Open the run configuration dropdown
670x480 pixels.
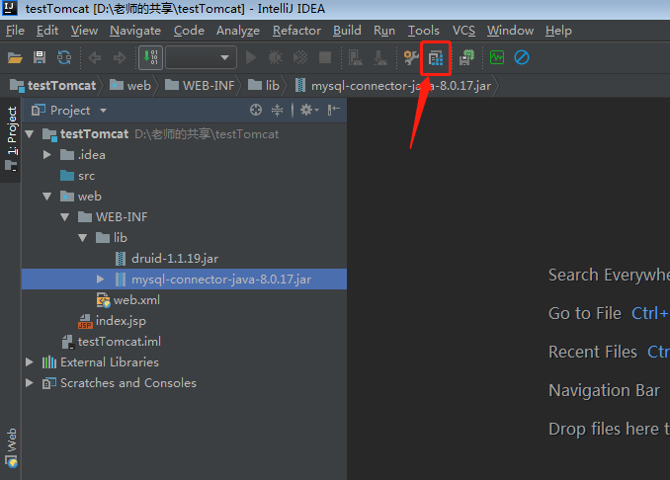(202, 57)
